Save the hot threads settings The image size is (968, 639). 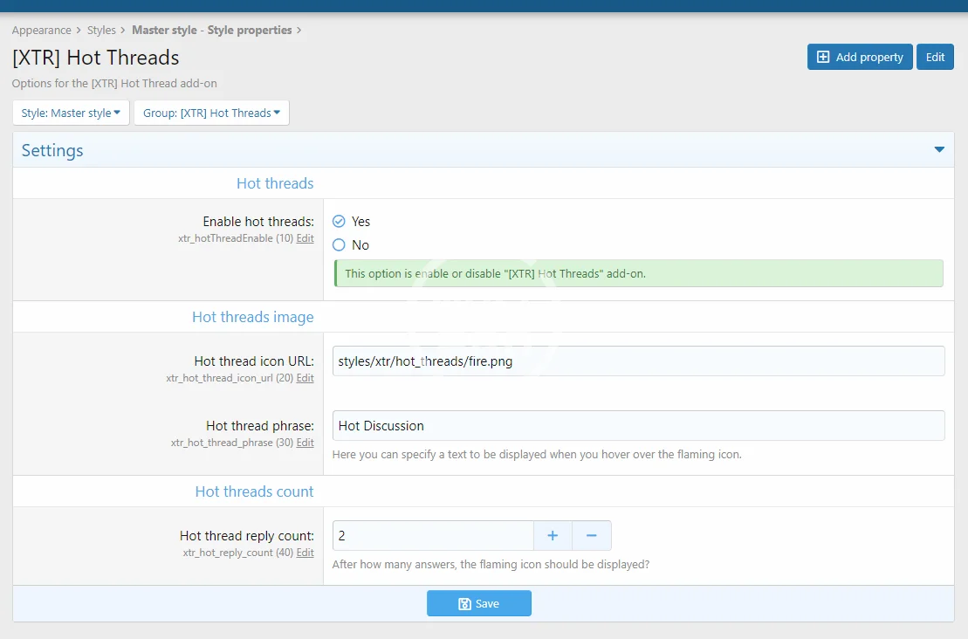click(478, 603)
